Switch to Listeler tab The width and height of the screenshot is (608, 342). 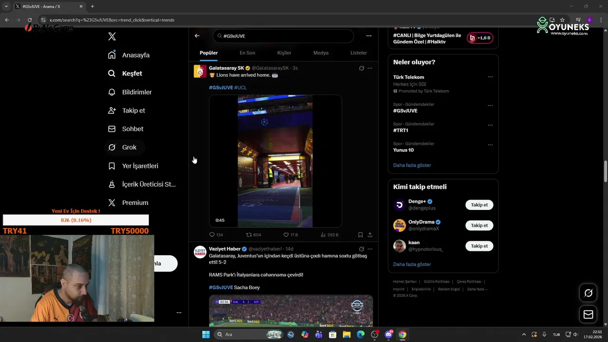tap(359, 53)
